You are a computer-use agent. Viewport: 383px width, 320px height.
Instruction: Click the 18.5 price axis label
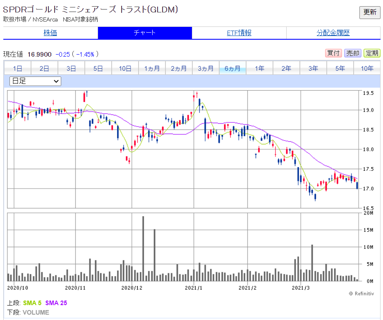(x=369, y=129)
